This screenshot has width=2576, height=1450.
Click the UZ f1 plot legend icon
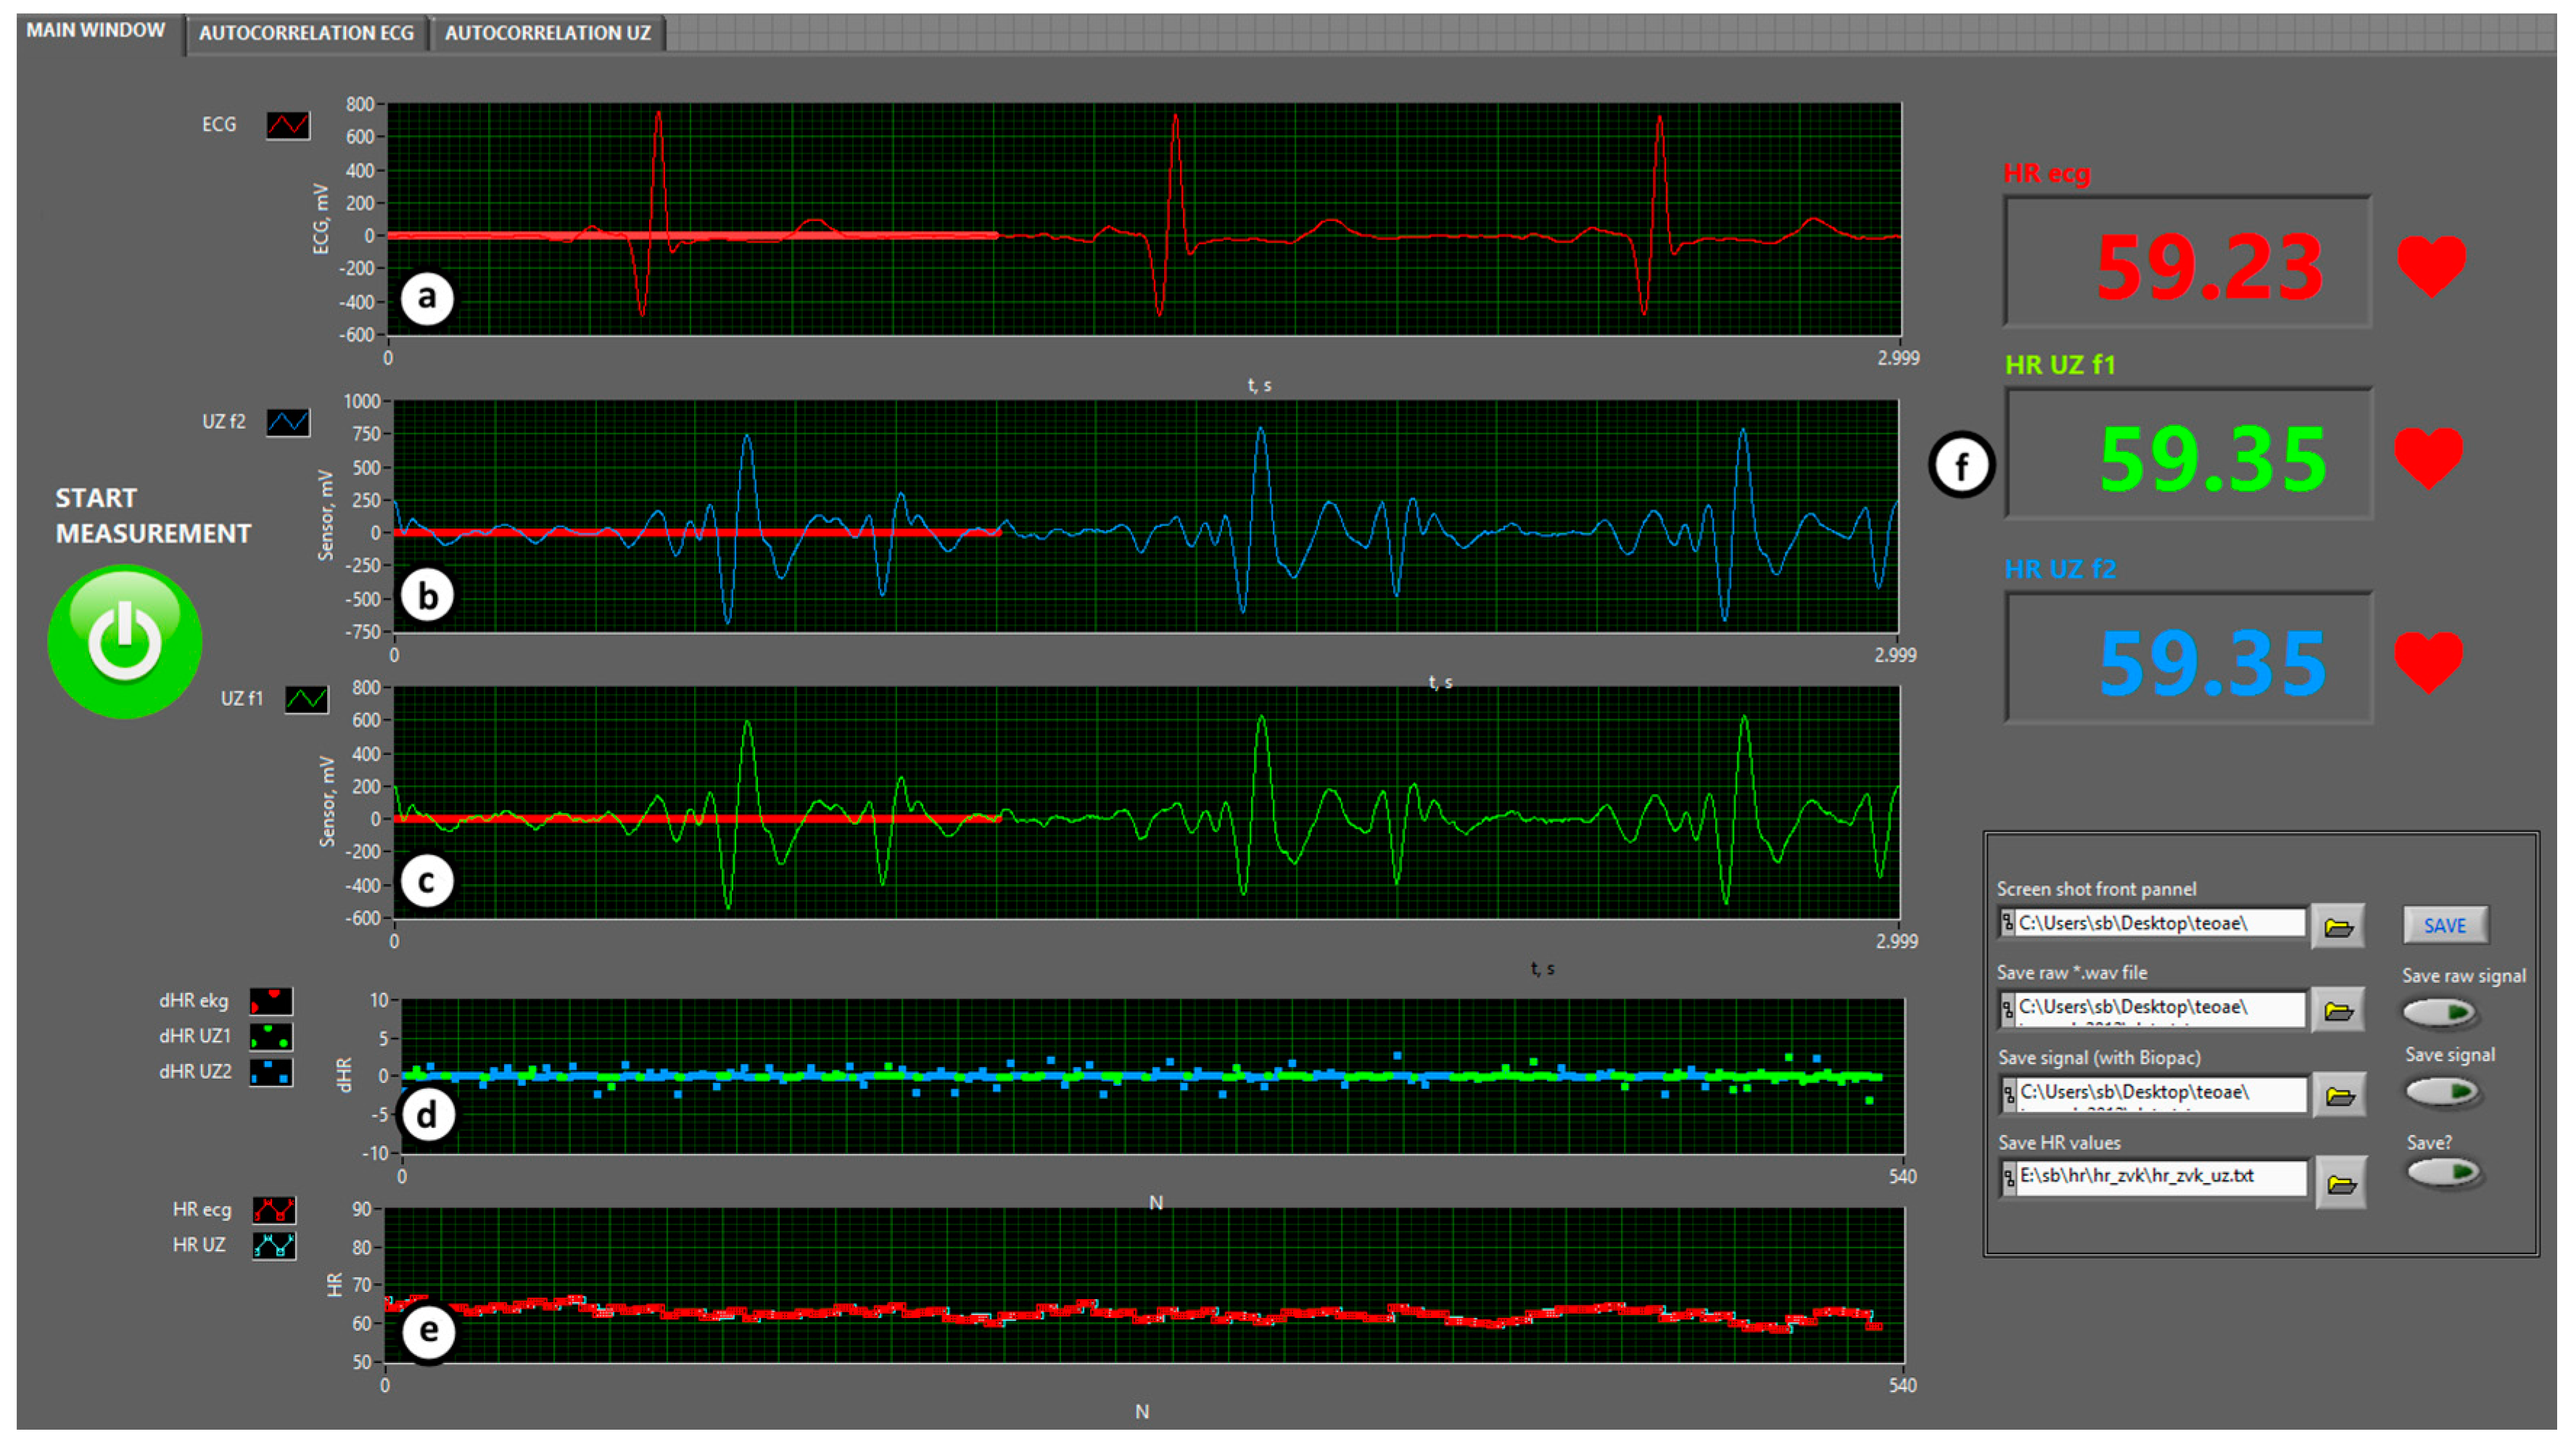point(308,700)
